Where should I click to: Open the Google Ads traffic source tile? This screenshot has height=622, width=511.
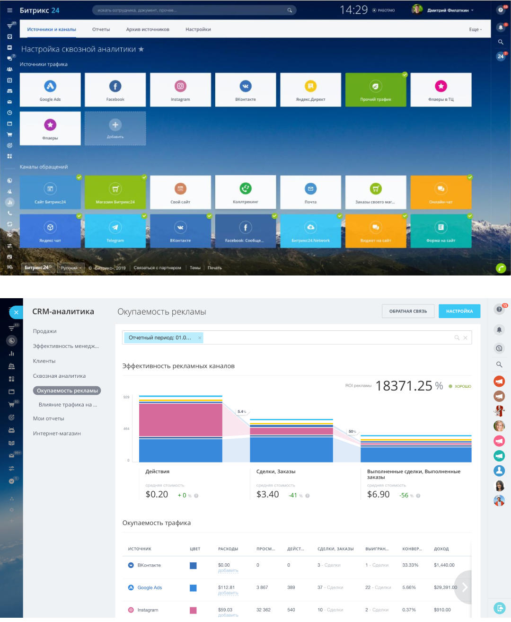click(x=50, y=90)
